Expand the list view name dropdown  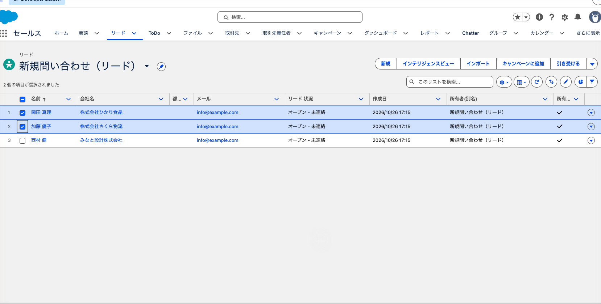pyautogui.click(x=147, y=66)
